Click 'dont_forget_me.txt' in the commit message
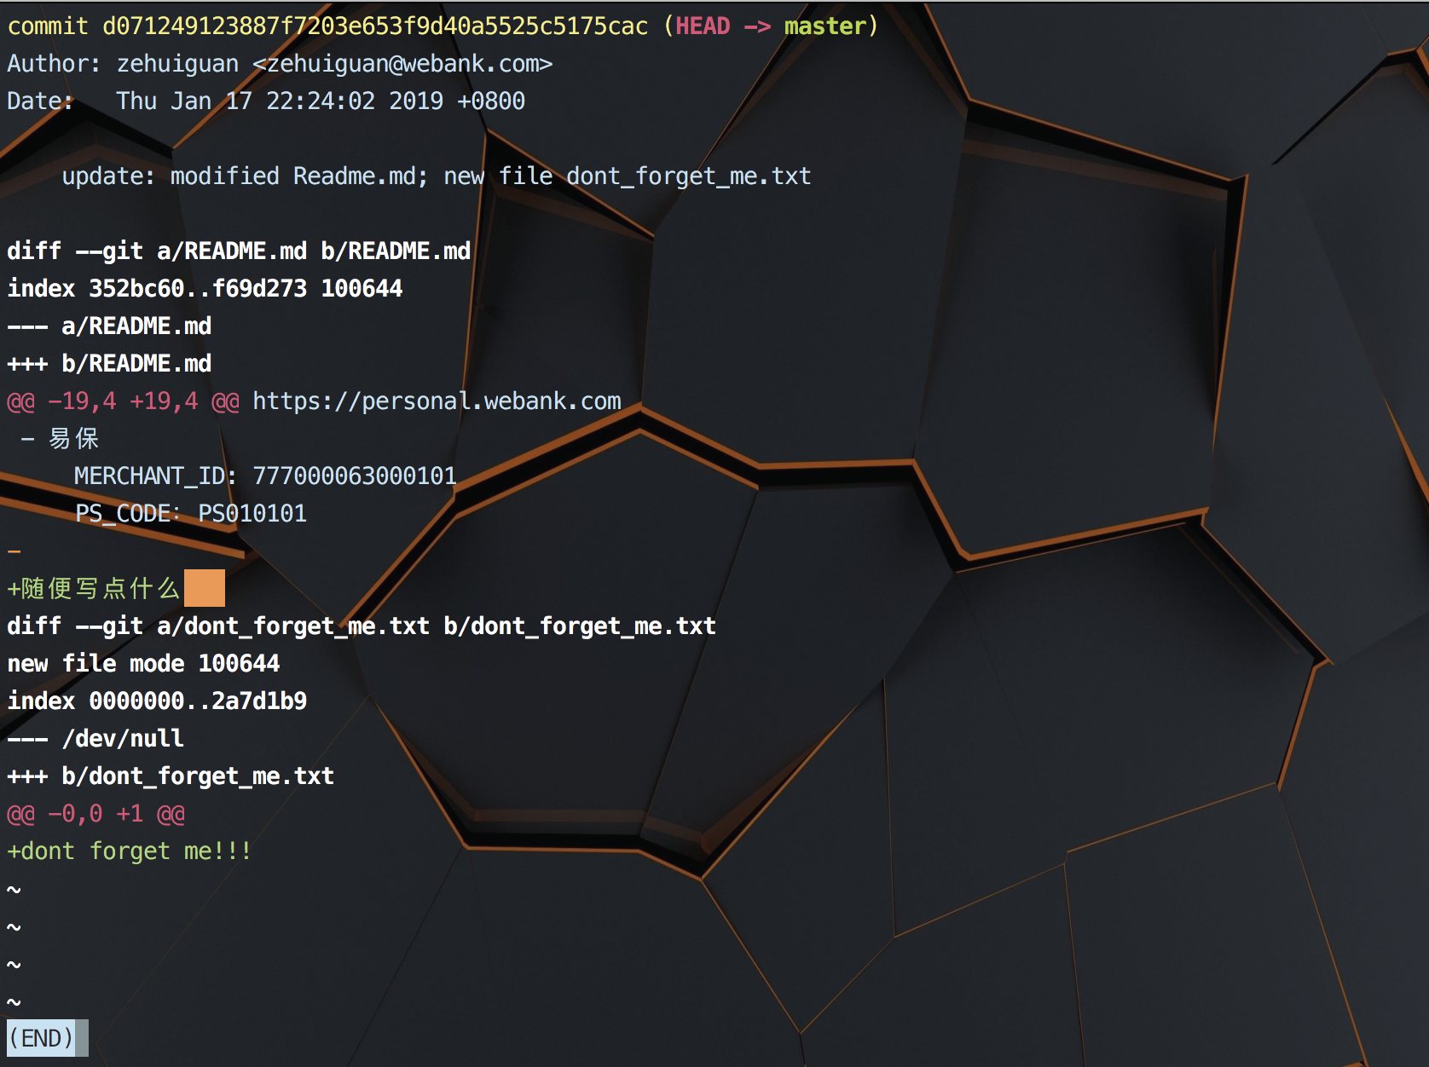 click(x=689, y=176)
